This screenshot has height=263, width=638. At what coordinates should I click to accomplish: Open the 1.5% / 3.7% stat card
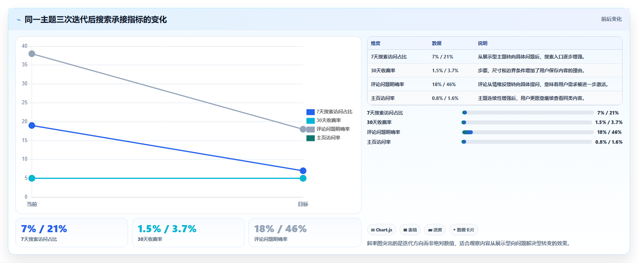point(188,233)
